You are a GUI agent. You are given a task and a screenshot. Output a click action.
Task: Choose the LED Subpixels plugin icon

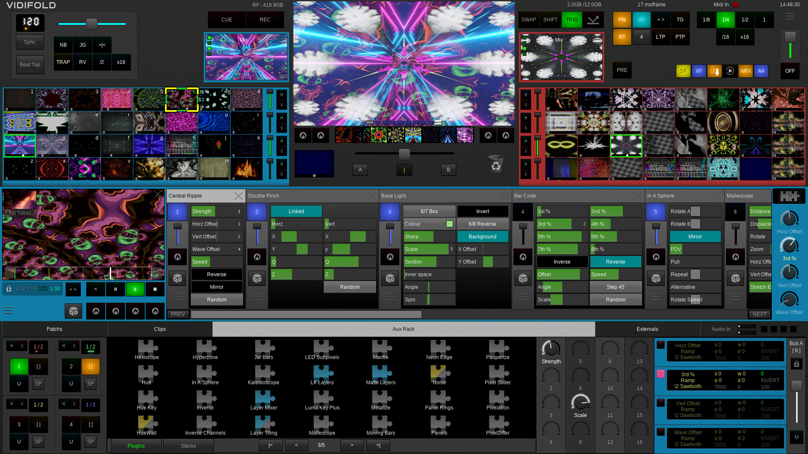click(x=323, y=347)
